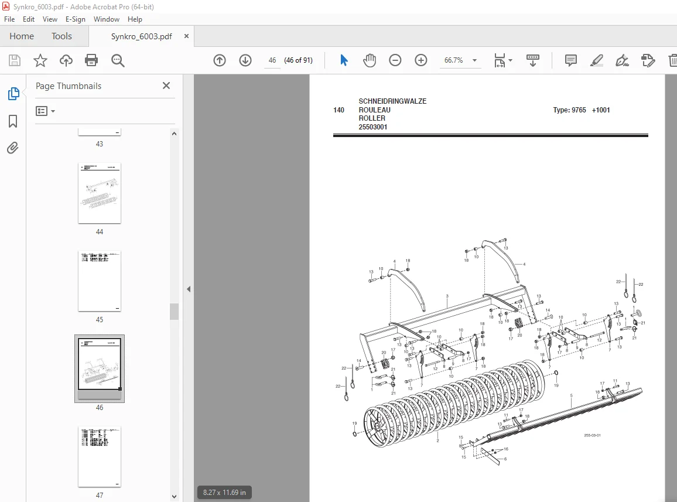Open the Help menu
This screenshot has width=677, height=502.
tap(135, 19)
